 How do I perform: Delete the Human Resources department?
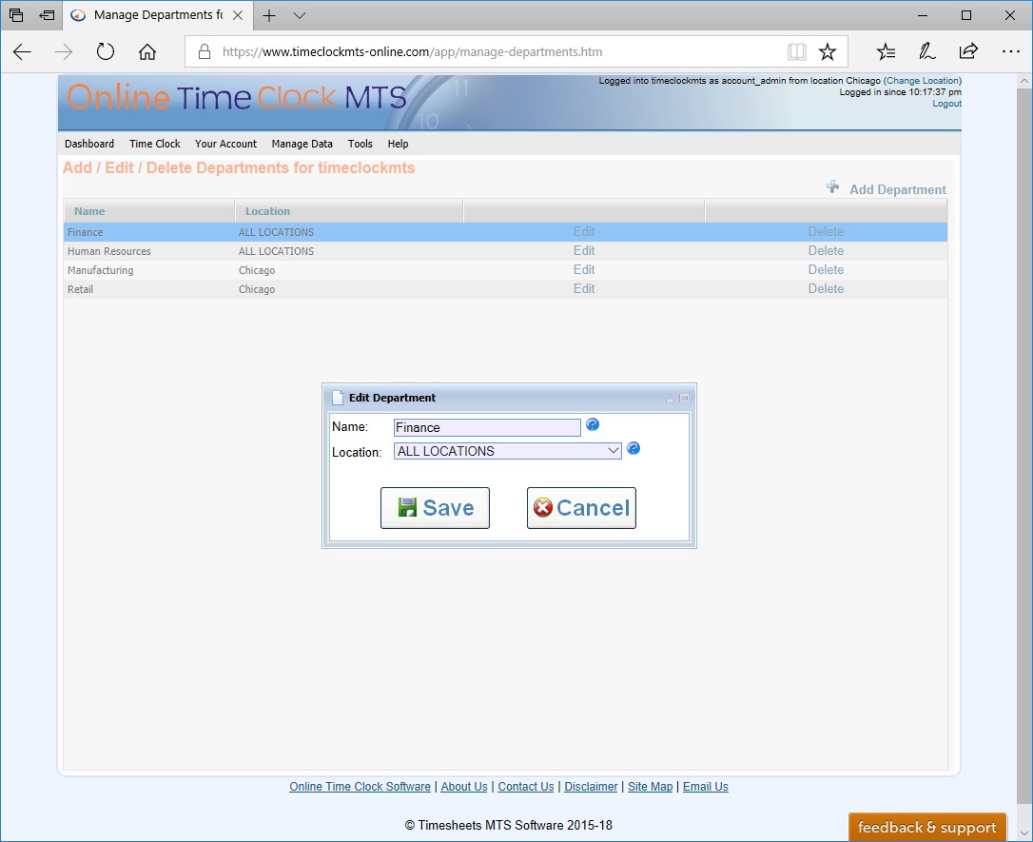[826, 250]
